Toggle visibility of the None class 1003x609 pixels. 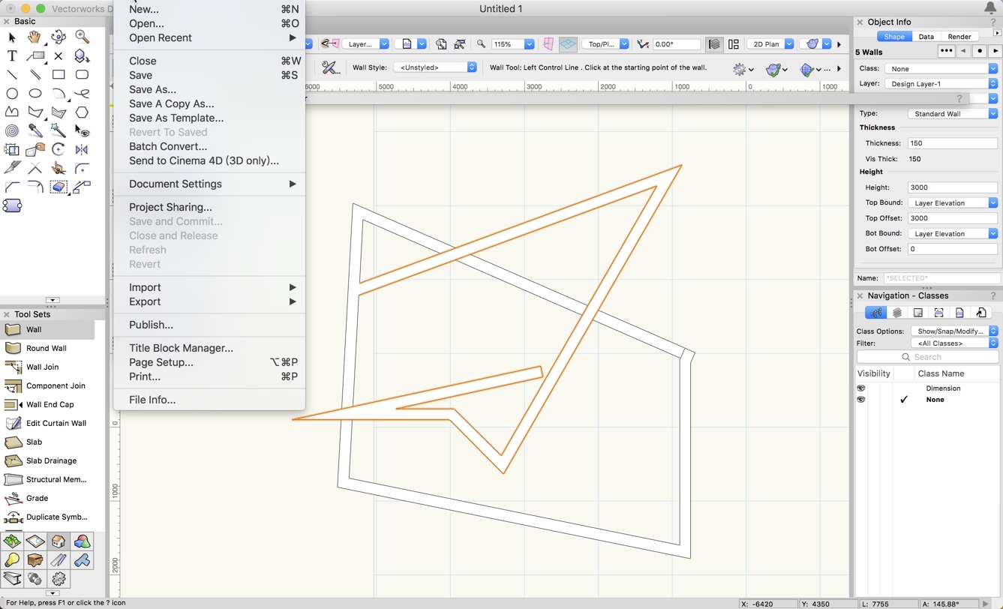pos(861,399)
